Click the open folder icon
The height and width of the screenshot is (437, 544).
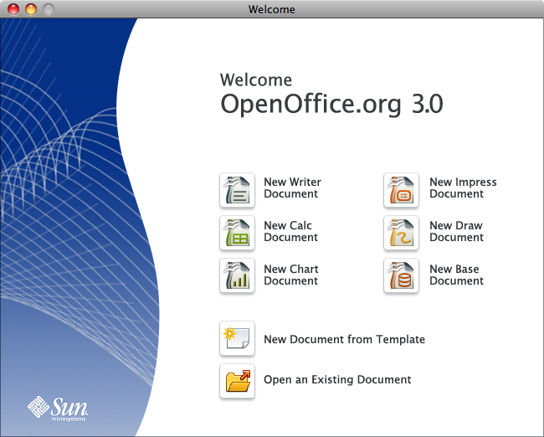[237, 380]
